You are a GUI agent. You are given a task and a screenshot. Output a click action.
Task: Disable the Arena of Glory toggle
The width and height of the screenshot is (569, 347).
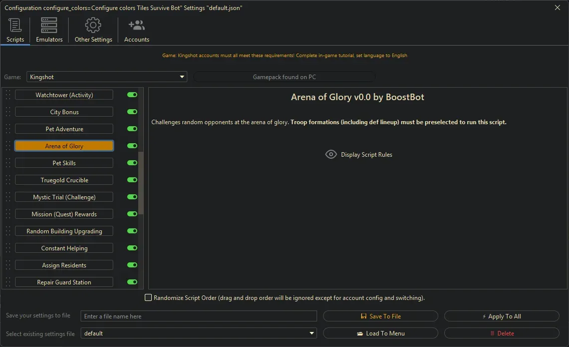131,146
